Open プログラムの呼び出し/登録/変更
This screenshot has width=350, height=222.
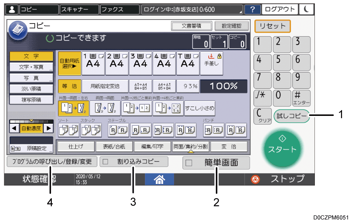[52, 162]
